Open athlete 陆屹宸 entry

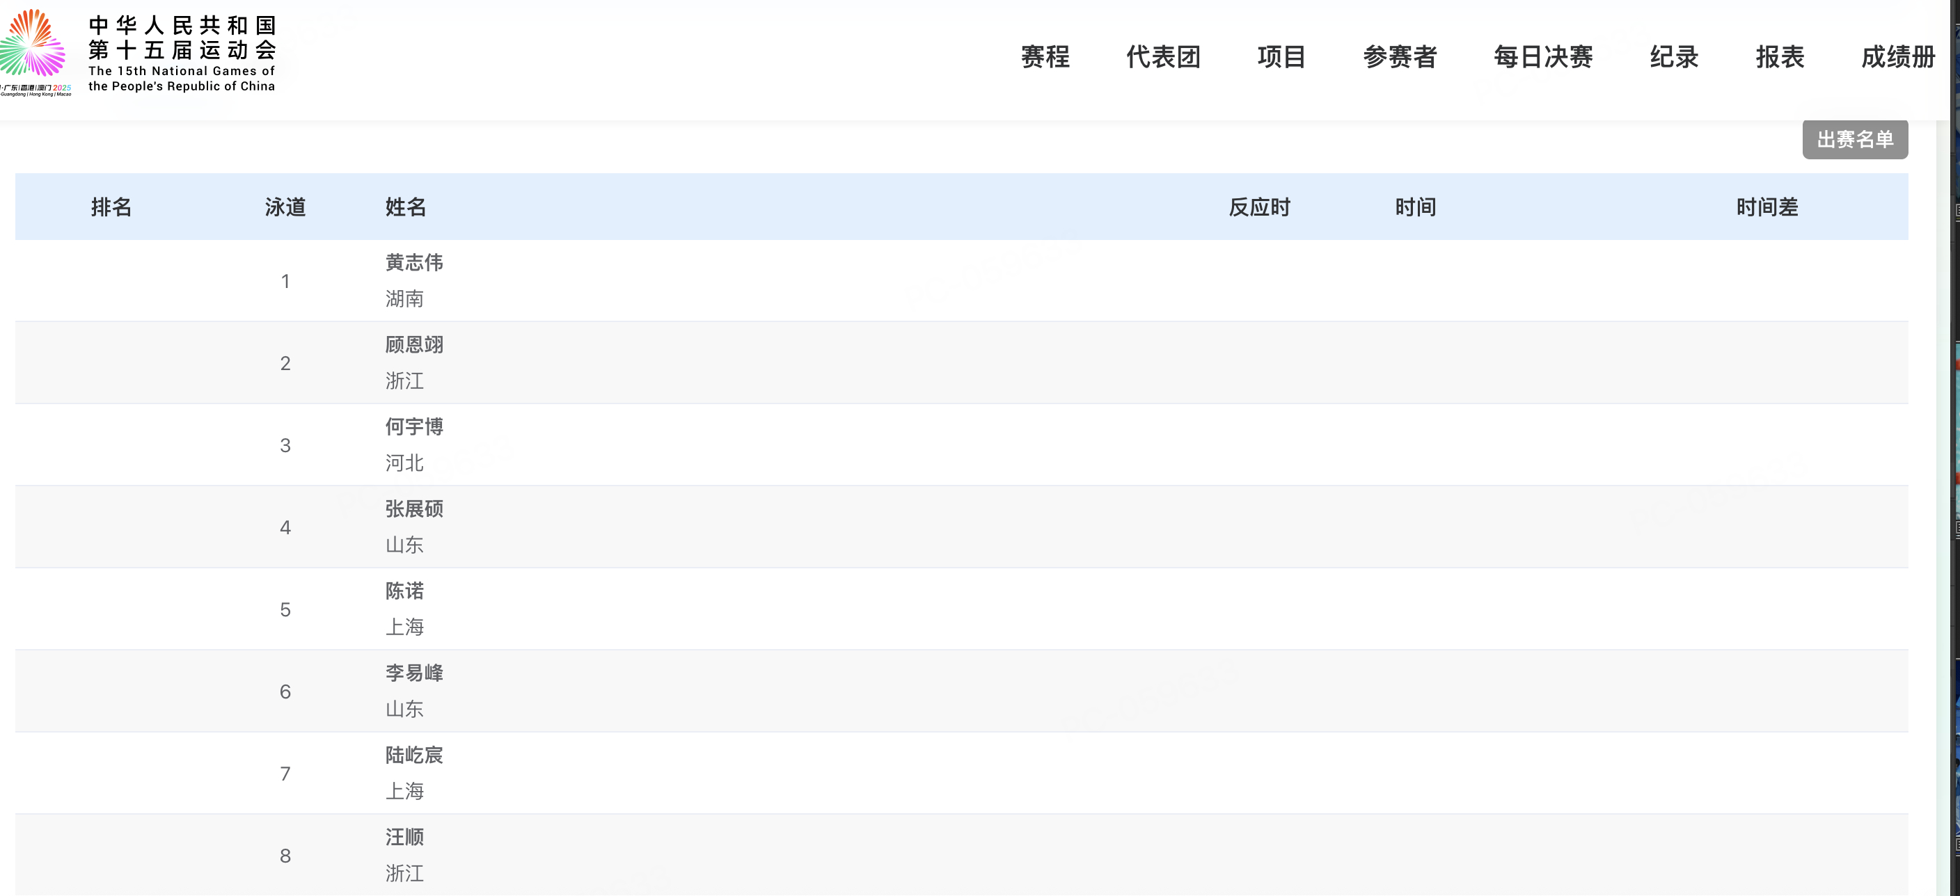click(414, 755)
